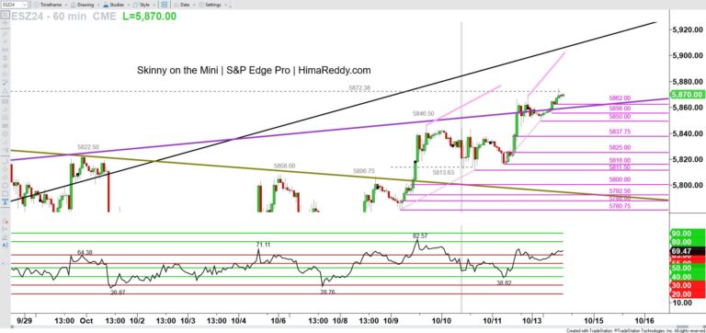The width and height of the screenshot is (706, 333).
Task: Click the magenta 5811.50 level label
Action: pos(620,167)
